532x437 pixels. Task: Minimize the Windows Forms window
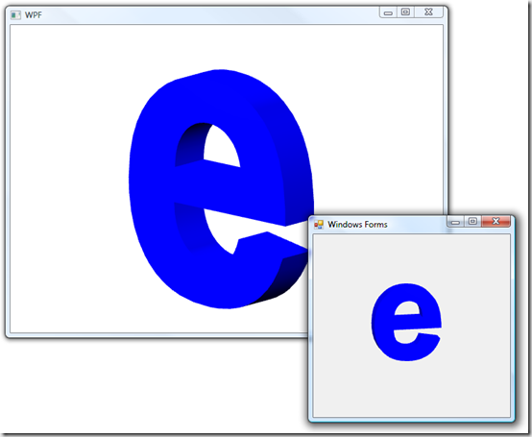[456, 222]
